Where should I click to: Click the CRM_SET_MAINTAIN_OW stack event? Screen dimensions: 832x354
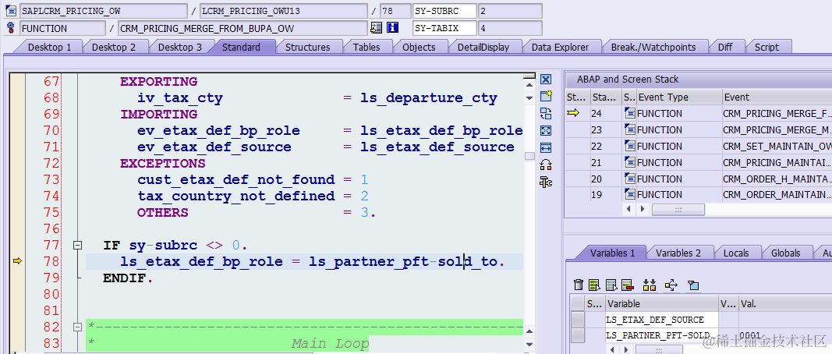pyautogui.click(x=777, y=146)
